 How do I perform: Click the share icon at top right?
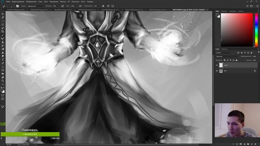(x=258, y=6)
